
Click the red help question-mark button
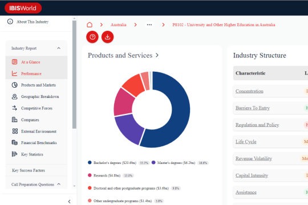tap(92, 37)
